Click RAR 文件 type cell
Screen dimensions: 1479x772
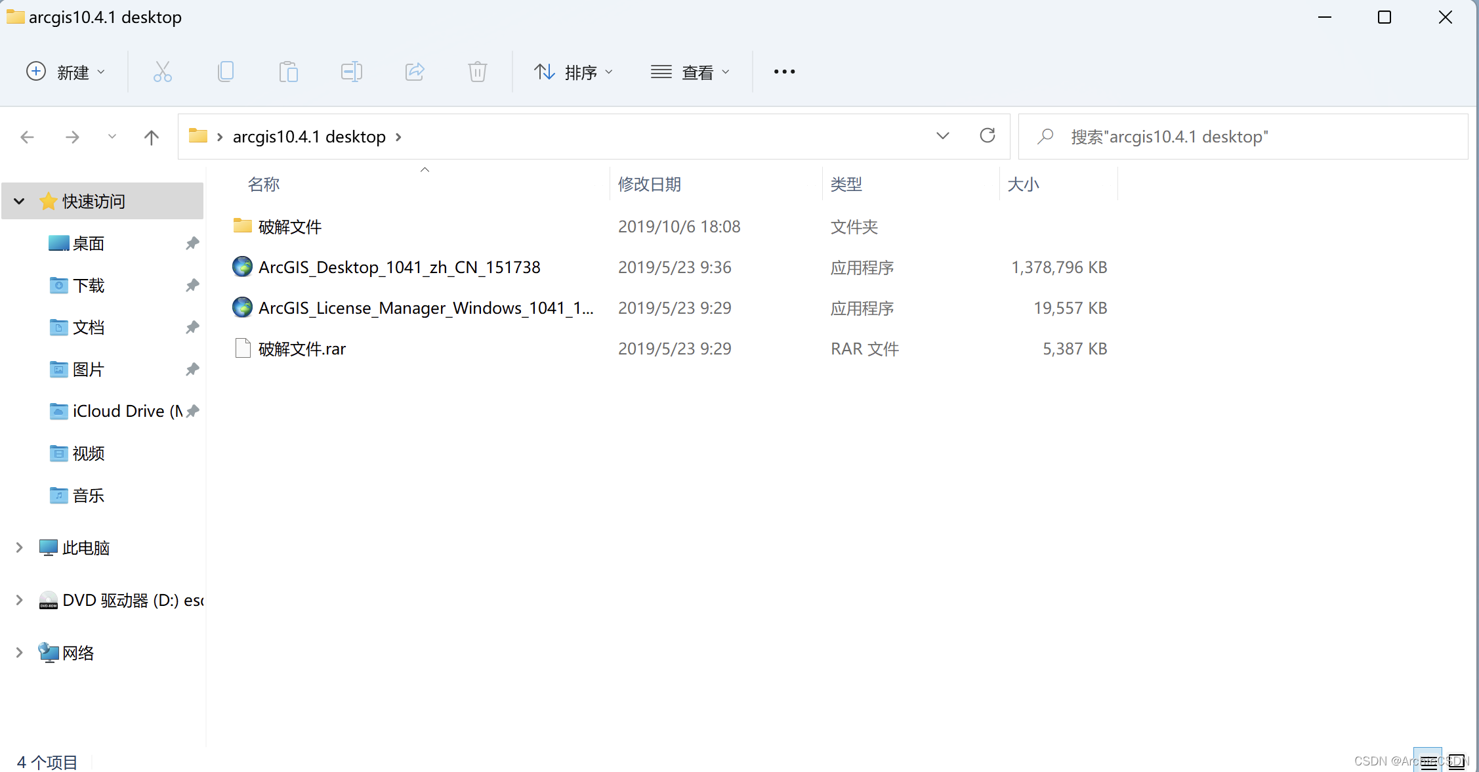click(865, 349)
